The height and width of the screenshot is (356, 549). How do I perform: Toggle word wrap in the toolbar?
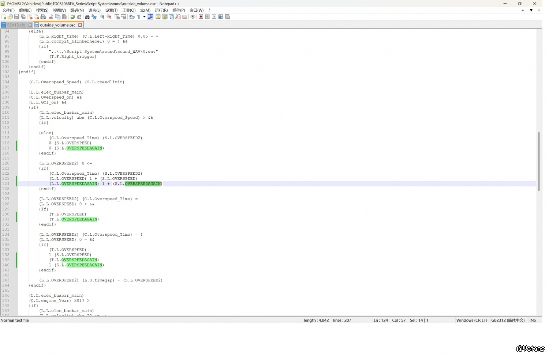(x=132, y=17)
